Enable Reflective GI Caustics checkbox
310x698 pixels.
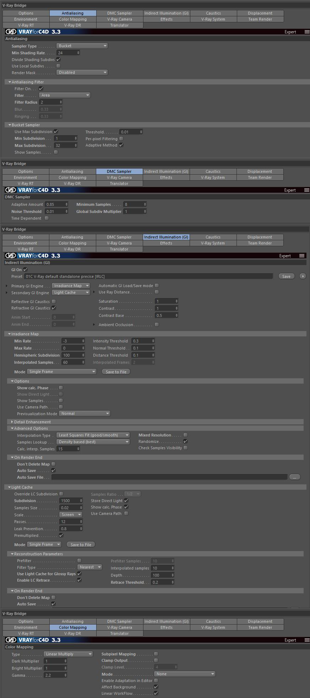point(54,301)
